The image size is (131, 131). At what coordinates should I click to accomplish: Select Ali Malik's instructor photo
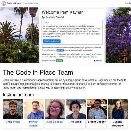tap(76, 109)
